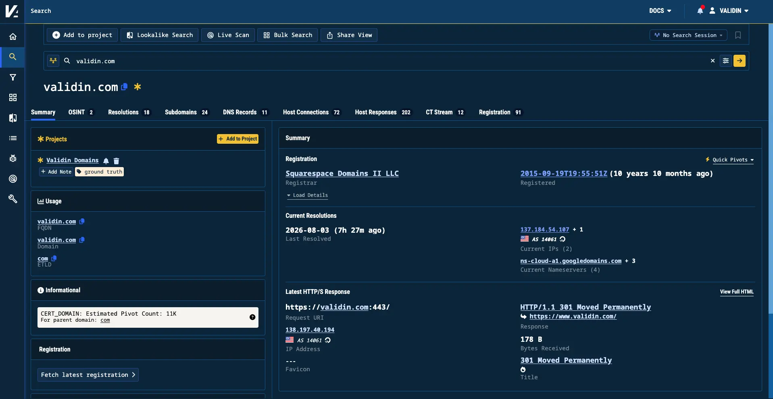Open the lookalike sidebar icon
Screen dimensions: 773x399
point(13,118)
